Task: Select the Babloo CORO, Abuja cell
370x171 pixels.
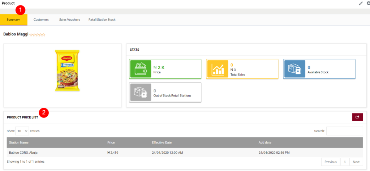Action: [23, 153]
